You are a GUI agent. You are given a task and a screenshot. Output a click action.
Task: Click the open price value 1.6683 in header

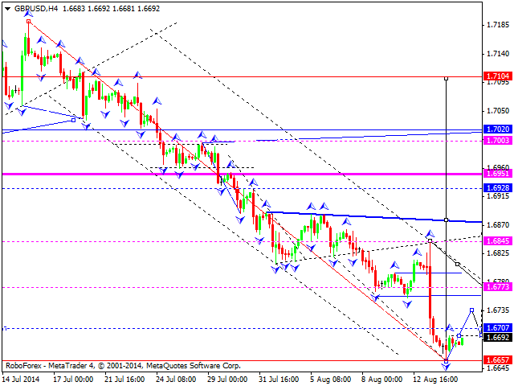[74, 9]
